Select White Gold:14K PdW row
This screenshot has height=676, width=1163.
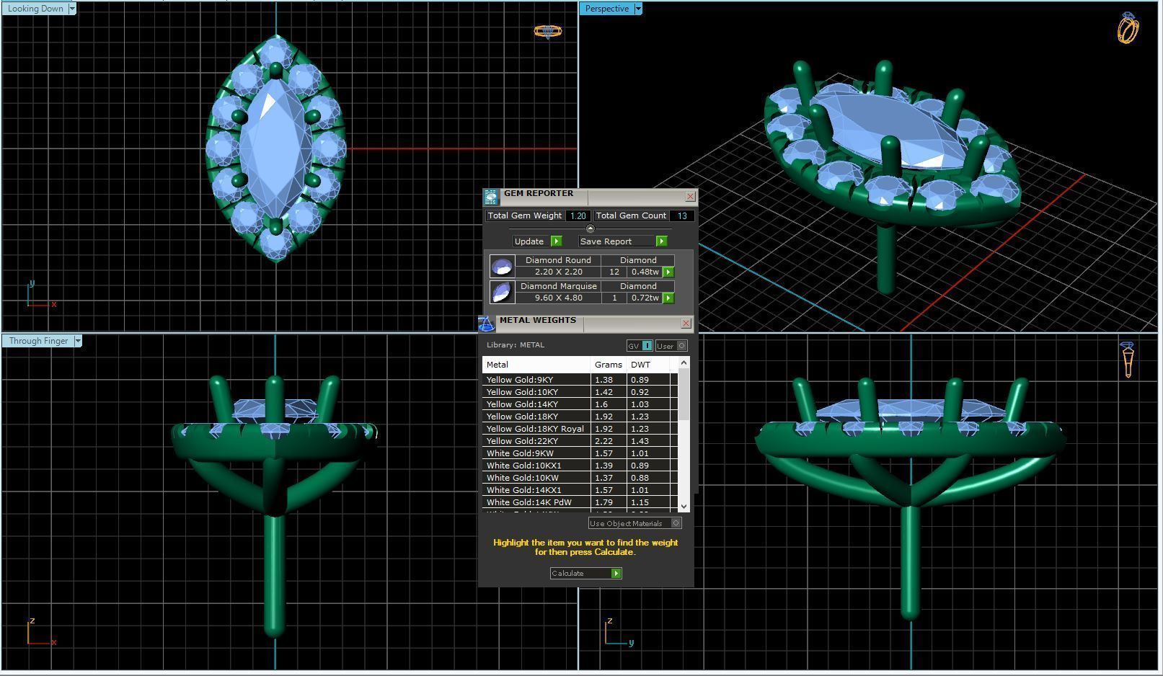[580, 502]
